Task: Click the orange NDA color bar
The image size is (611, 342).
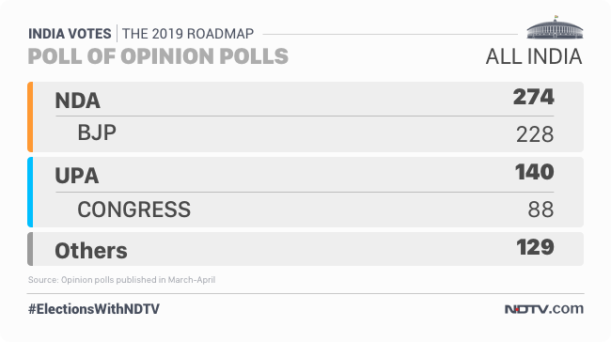Action: tap(30, 117)
